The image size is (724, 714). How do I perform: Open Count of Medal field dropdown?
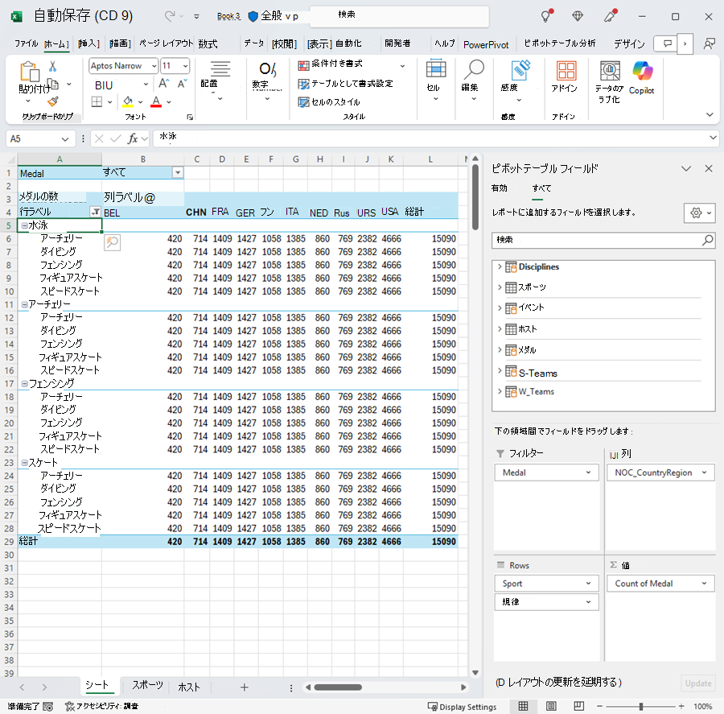tap(704, 584)
